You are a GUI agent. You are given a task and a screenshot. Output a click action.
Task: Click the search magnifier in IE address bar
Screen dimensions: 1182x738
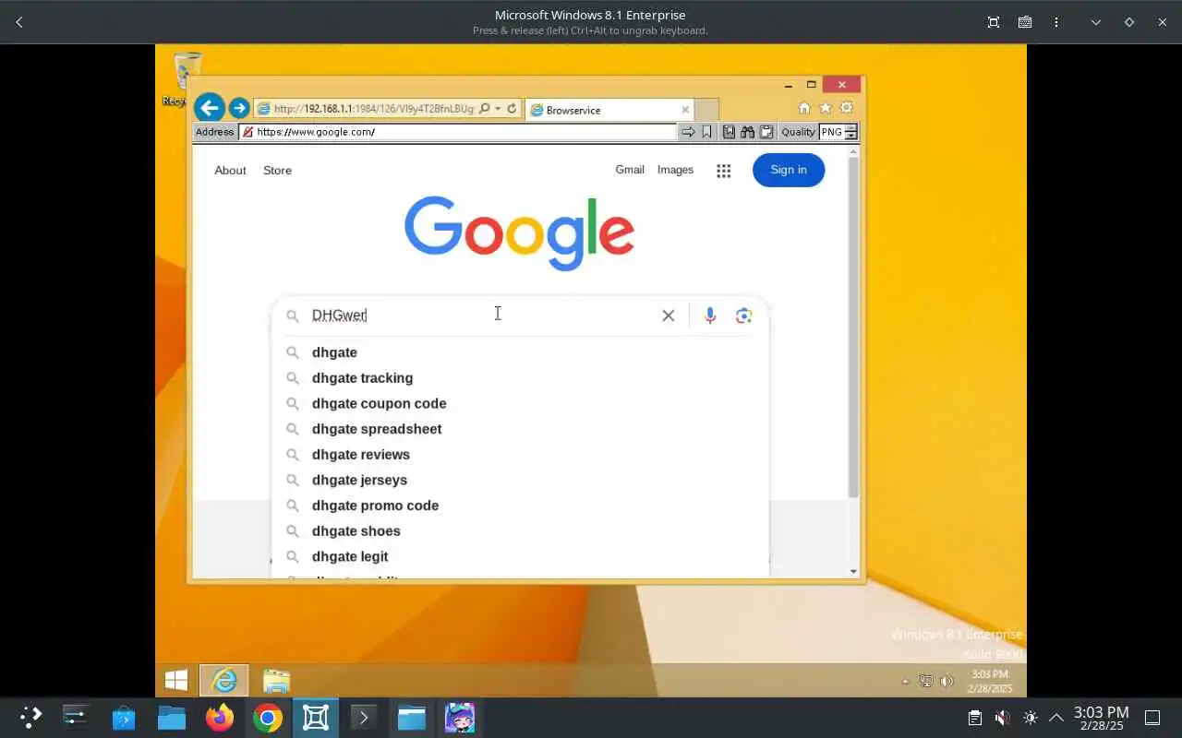coord(485,109)
